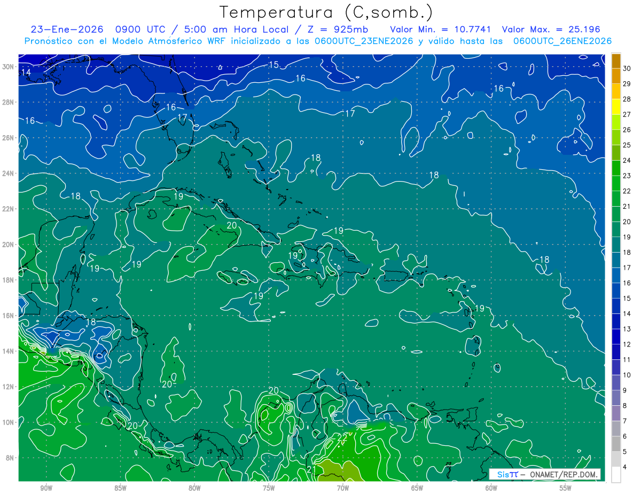The image size is (641, 495).
Task: Click the '10N' latitude axis label
Action: [8, 422]
